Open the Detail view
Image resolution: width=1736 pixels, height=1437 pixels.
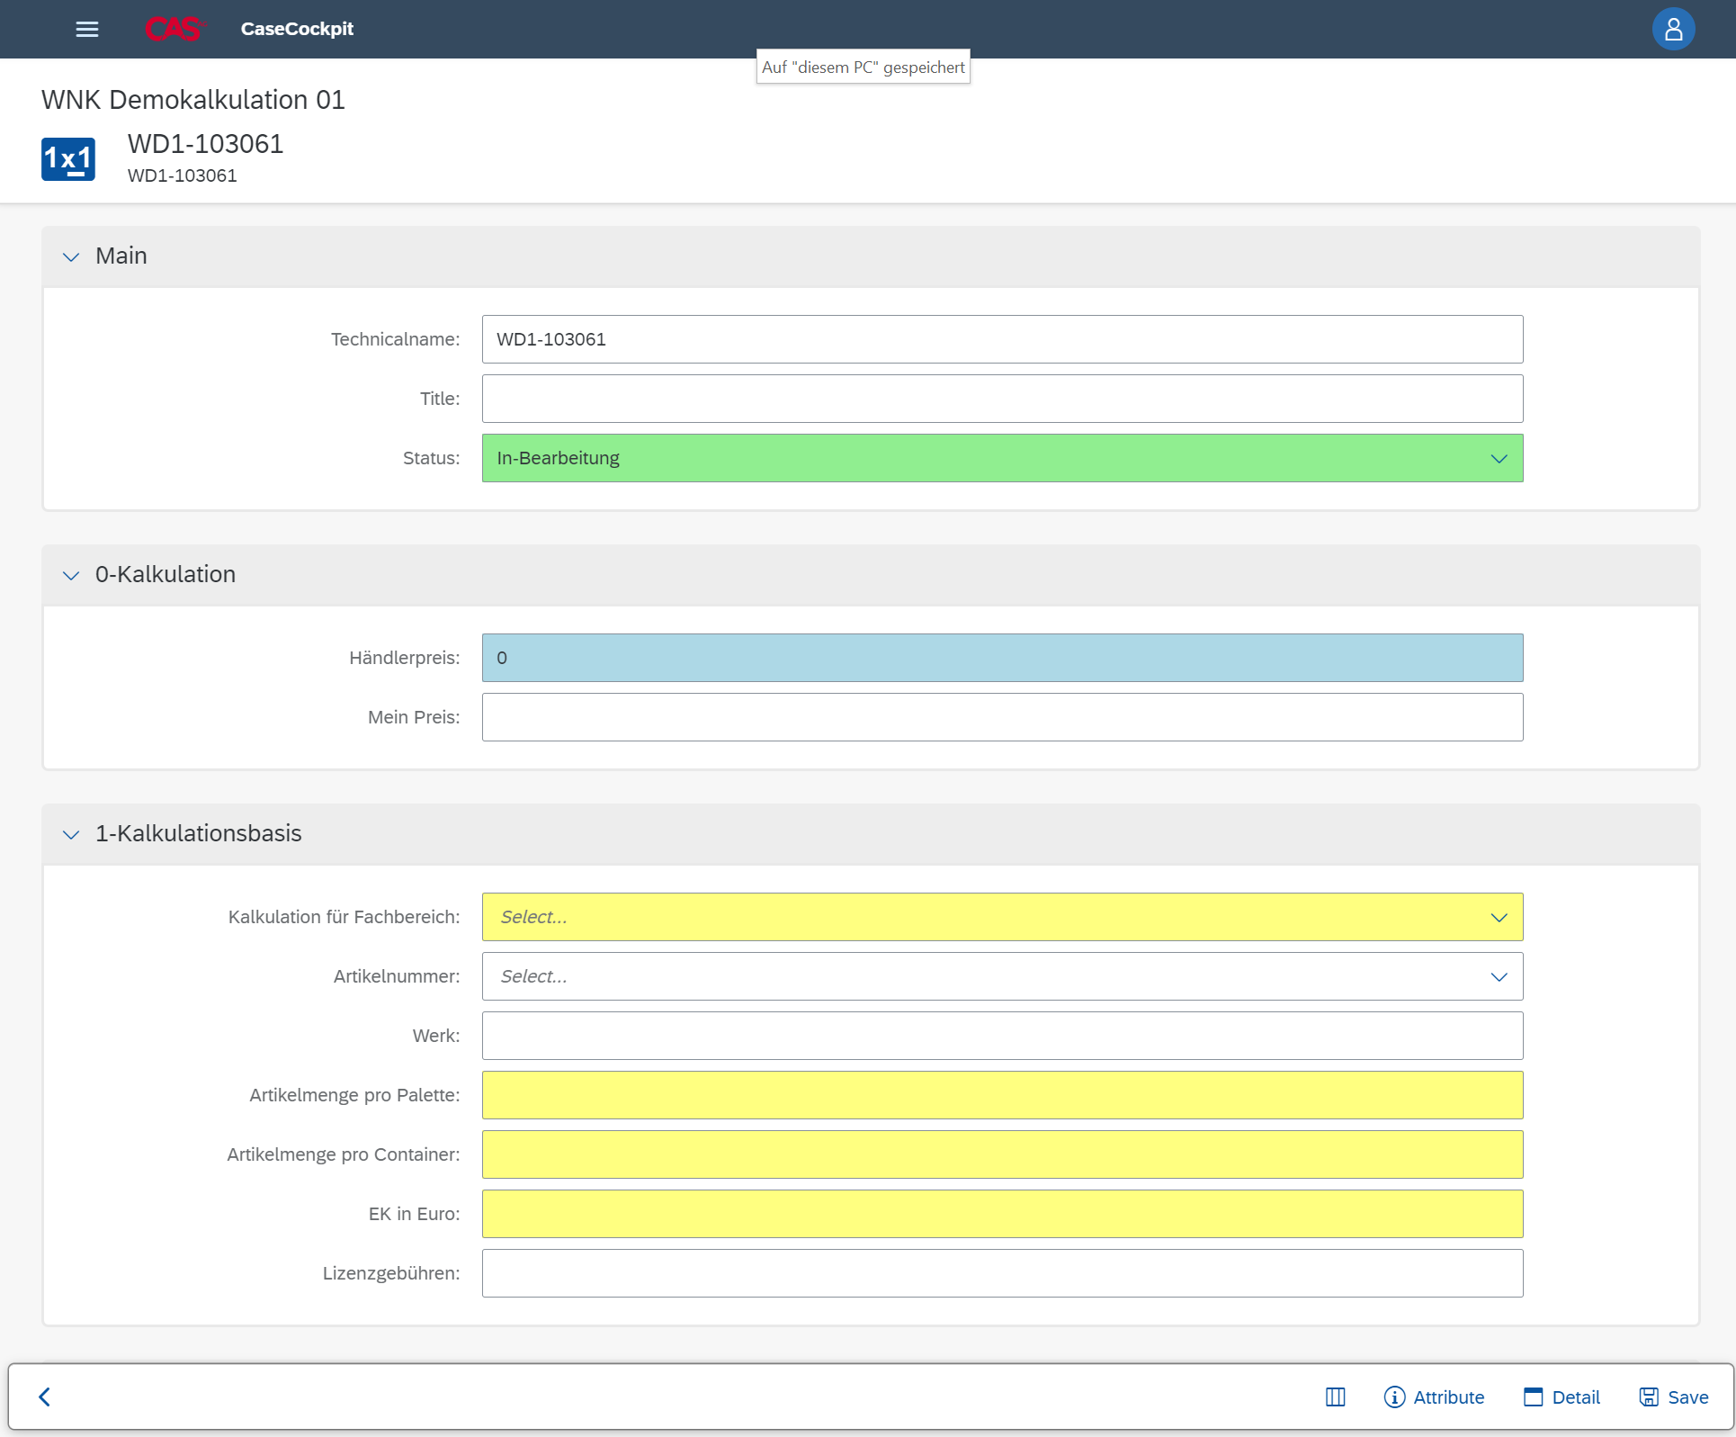tap(1562, 1397)
